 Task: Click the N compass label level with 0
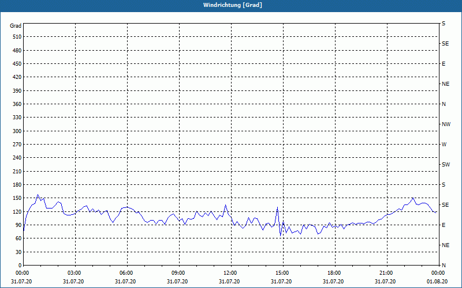[444, 266]
